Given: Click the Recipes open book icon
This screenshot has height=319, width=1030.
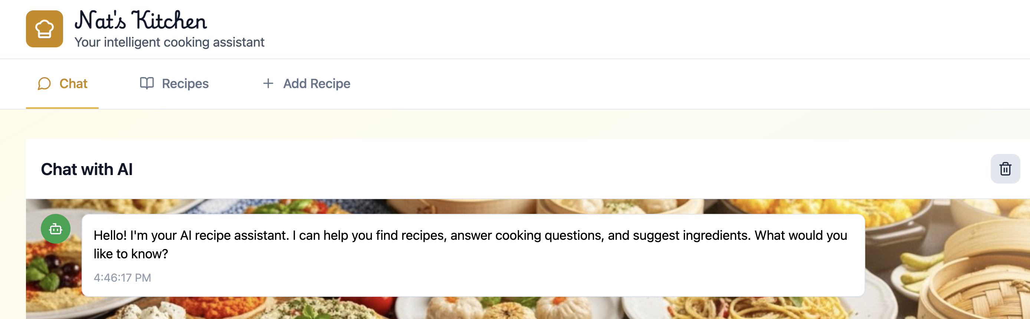Looking at the screenshot, I should [x=147, y=83].
